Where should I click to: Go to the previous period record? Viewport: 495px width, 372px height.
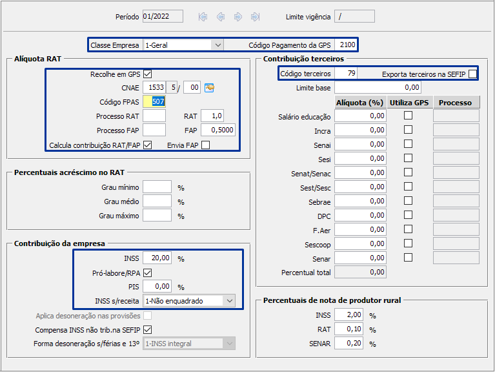tap(221, 17)
